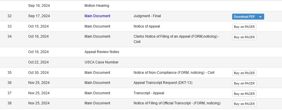The image size is (282, 110).
Task: Open the Main Document link for entry 32
Action: pyautogui.click(x=97, y=16)
